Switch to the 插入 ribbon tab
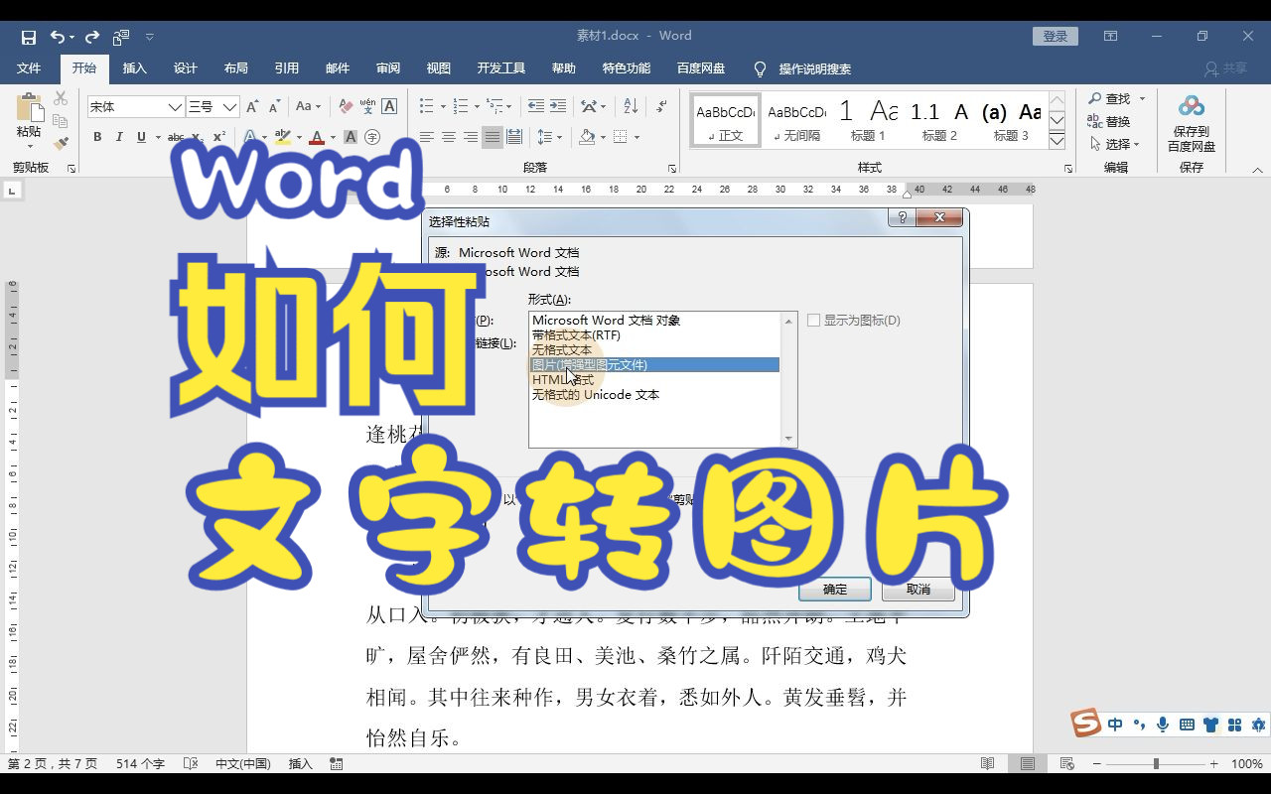The width and height of the screenshot is (1271, 794). tap(135, 68)
